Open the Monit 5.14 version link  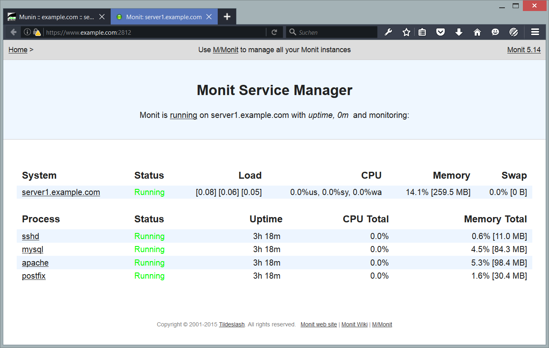(x=524, y=50)
